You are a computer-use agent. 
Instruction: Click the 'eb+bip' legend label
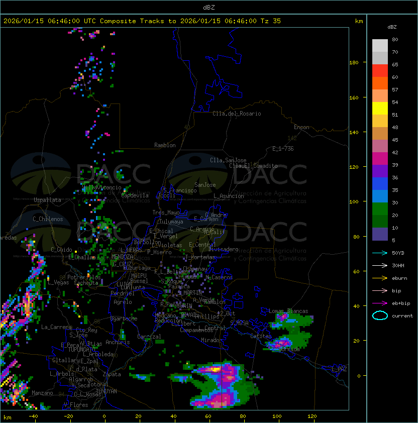click(401, 303)
